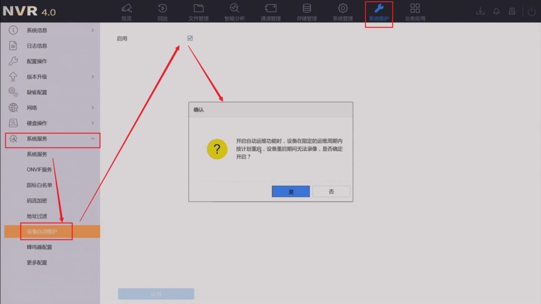
Task: Click the bell alarm icon in top right
Action: 496,11
